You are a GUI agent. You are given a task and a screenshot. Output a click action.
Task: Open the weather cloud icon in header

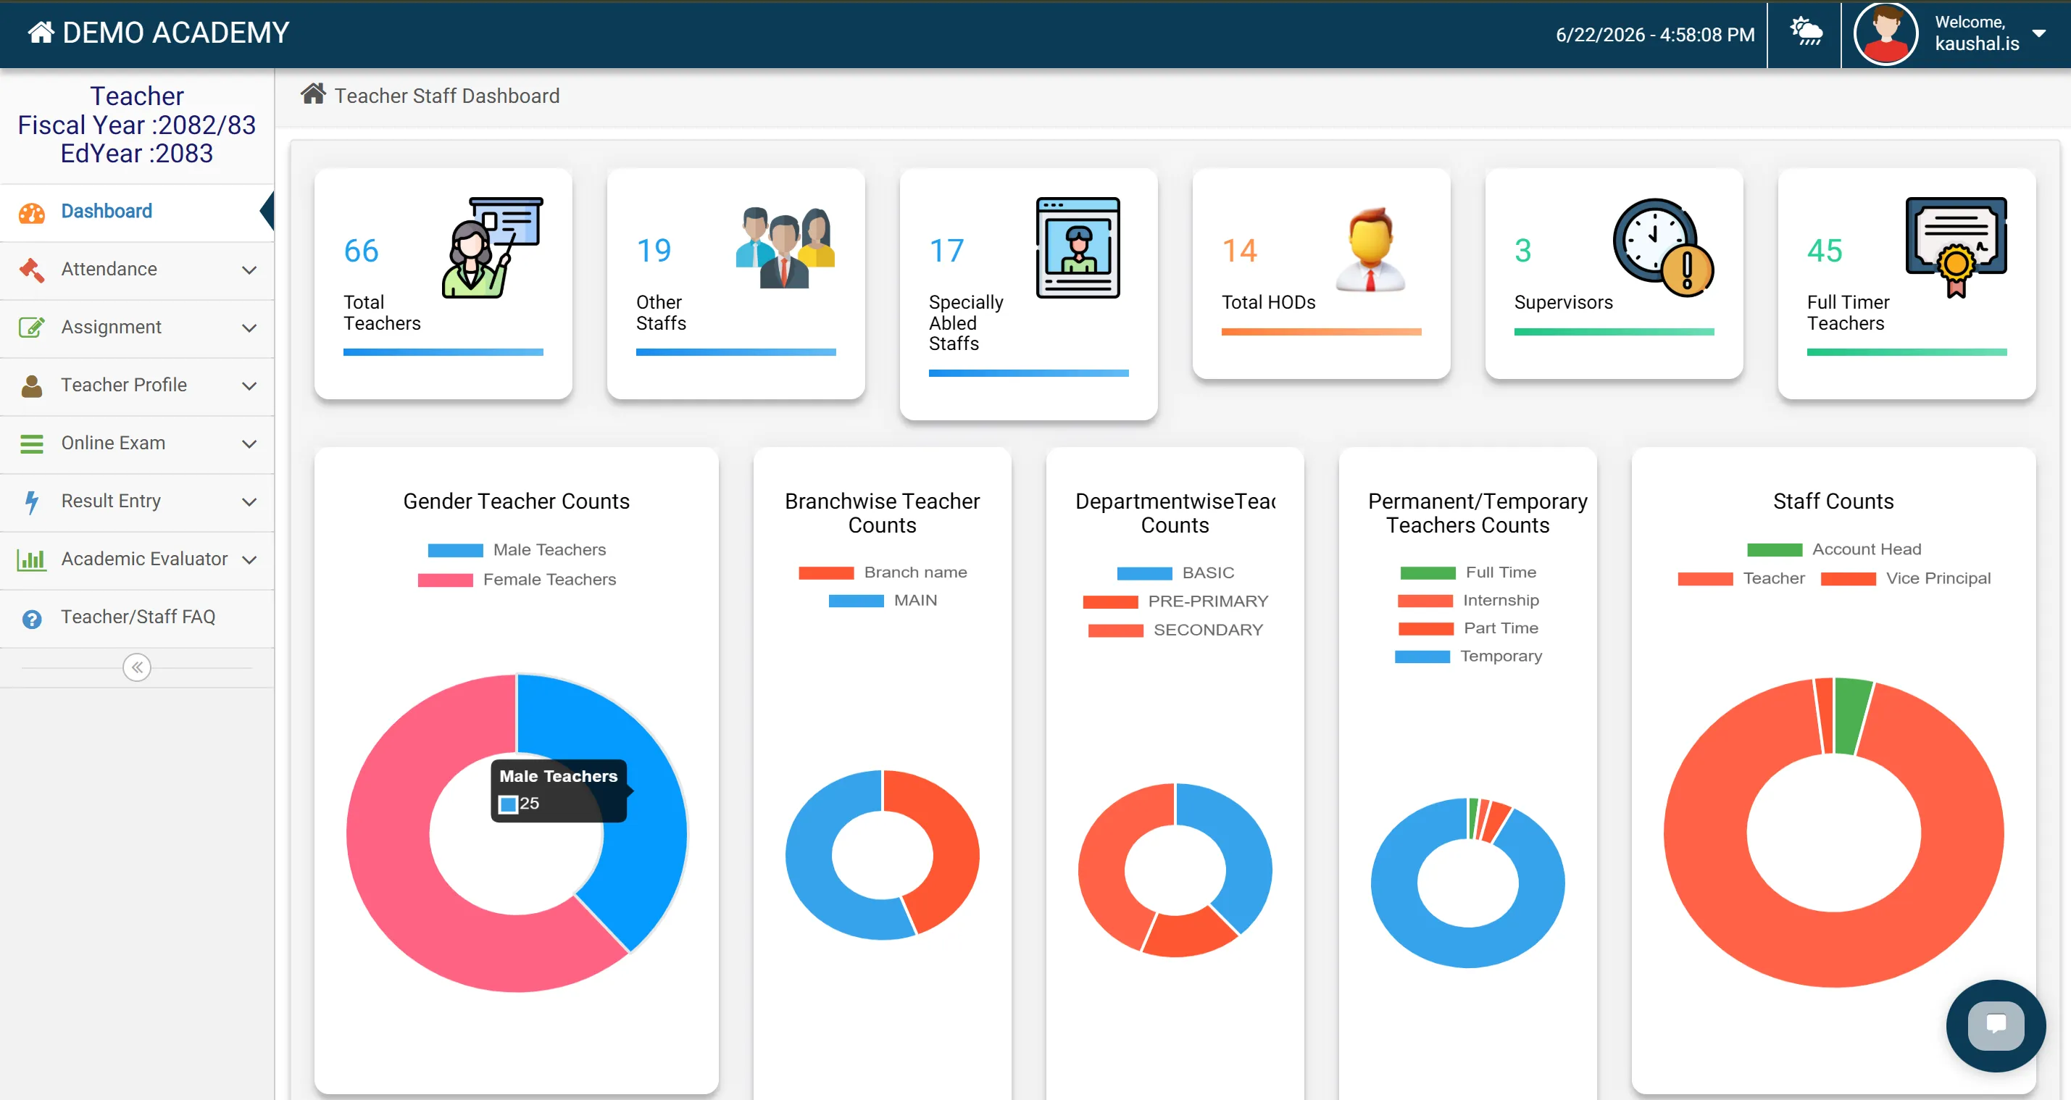tap(1806, 32)
